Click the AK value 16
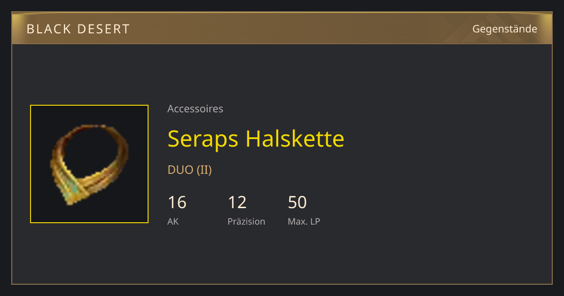This screenshot has width=564, height=296. pos(177,202)
